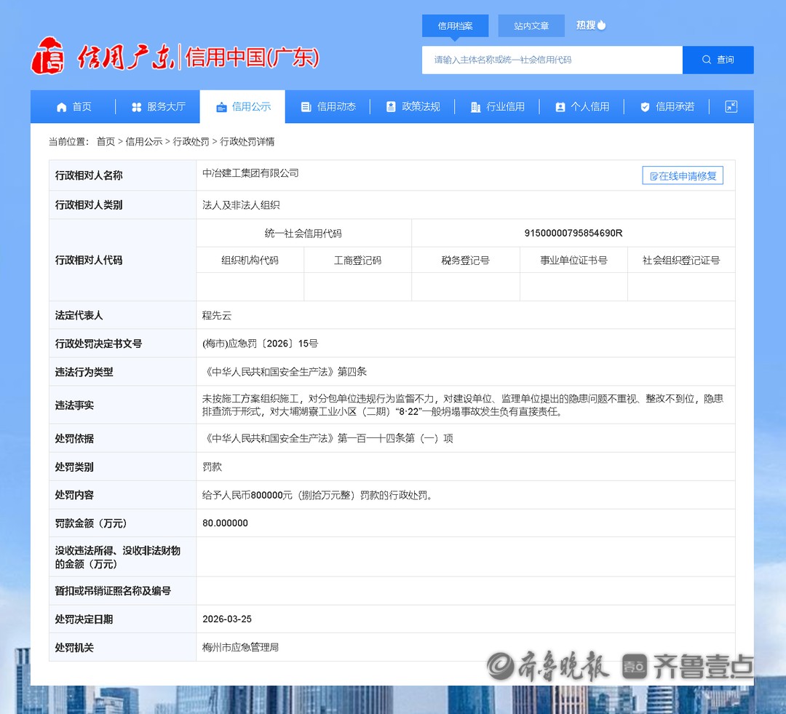Open 行政处罚 breadcrumb link

click(191, 142)
